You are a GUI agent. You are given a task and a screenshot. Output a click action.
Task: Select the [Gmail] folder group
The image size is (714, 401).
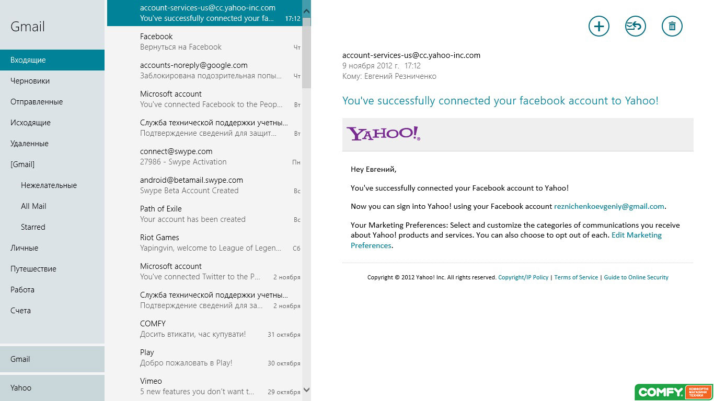pyautogui.click(x=52, y=164)
